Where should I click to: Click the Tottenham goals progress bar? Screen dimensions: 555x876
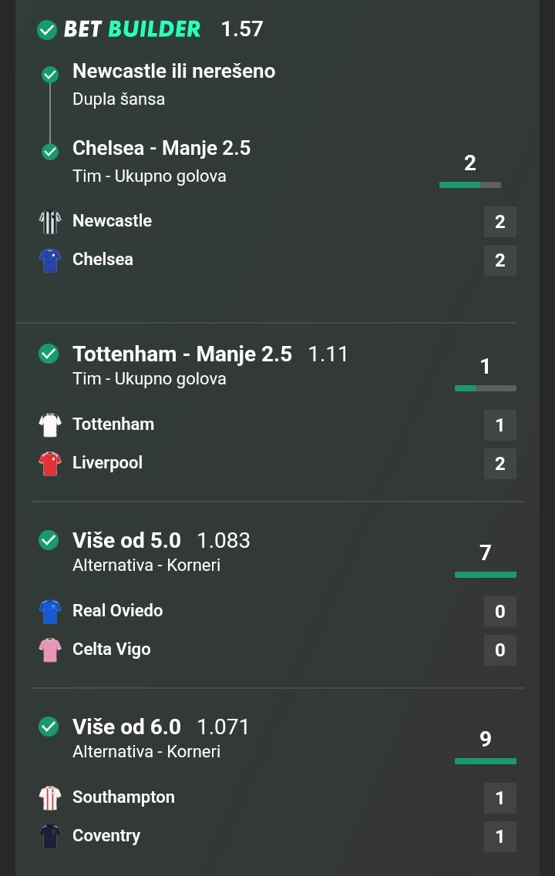(x=485, y=388)
